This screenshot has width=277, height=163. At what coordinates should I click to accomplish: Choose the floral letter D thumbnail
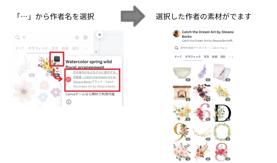pyautogui.click(x=222, y=113)
